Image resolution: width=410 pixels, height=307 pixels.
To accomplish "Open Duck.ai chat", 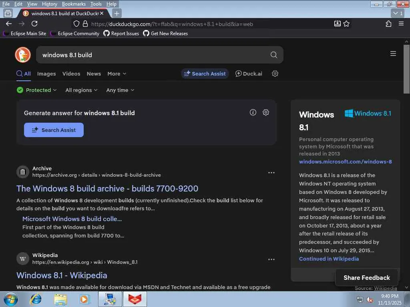I will pyautogui.click(x=249, y=74).
